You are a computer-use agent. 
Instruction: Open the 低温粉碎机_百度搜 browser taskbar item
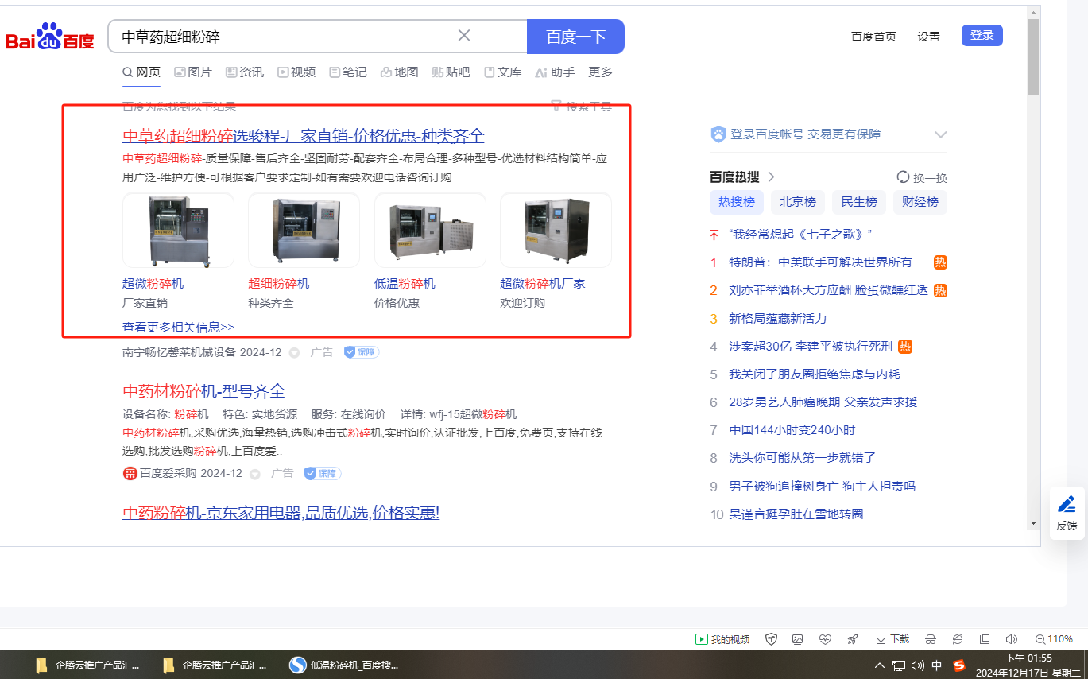345,665
